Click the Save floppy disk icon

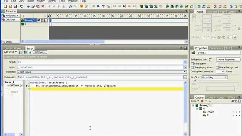pos(15,6)
